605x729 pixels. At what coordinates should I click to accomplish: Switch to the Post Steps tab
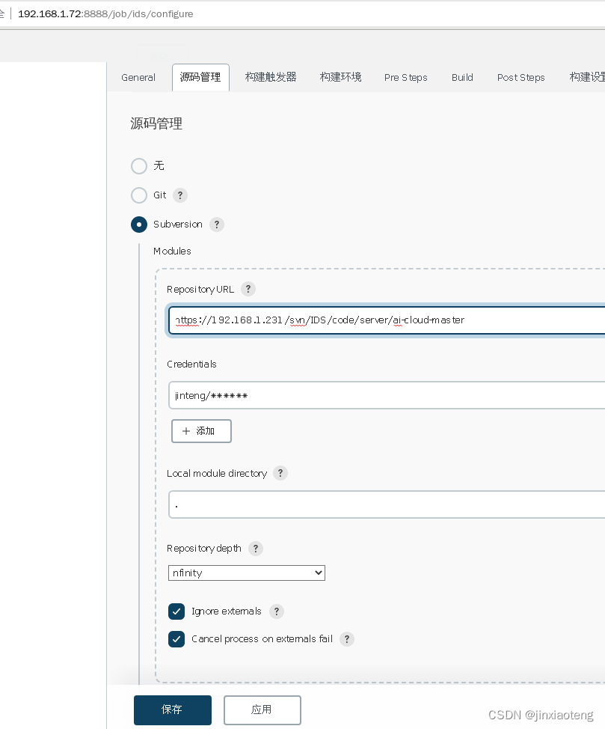[x=521, y=78]
